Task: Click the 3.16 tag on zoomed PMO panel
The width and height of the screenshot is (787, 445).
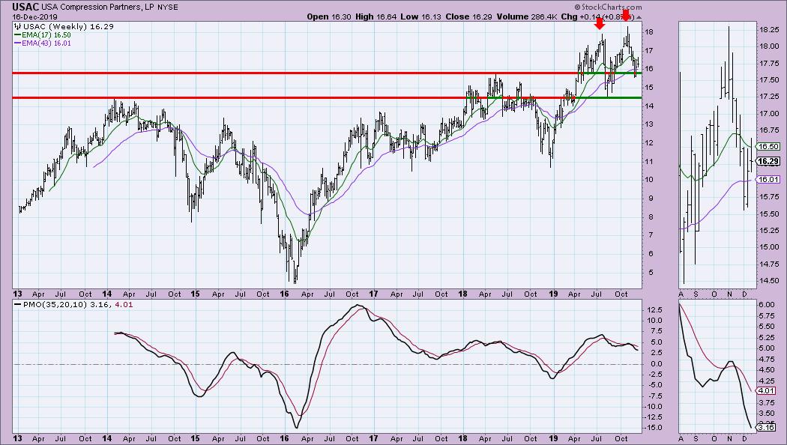Action: click(x=767, y=428)
